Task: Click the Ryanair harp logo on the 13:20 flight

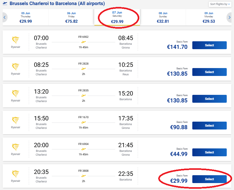Action: click(15, 94)
